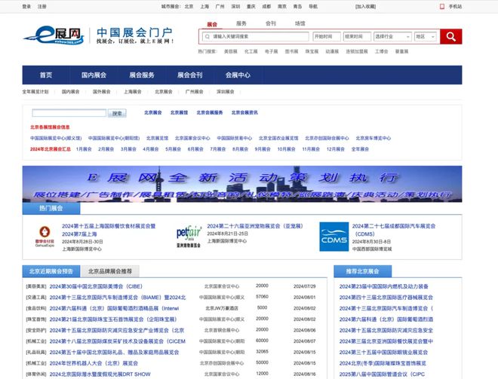This screenshot has height=379, width=498.
Task: Click the petfair exhibition logo
Action: [x=189, y=237]
